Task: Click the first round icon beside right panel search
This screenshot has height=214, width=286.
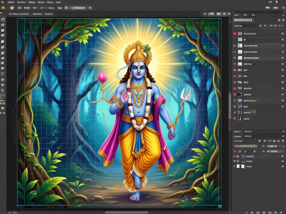Action: click(279, 20)
